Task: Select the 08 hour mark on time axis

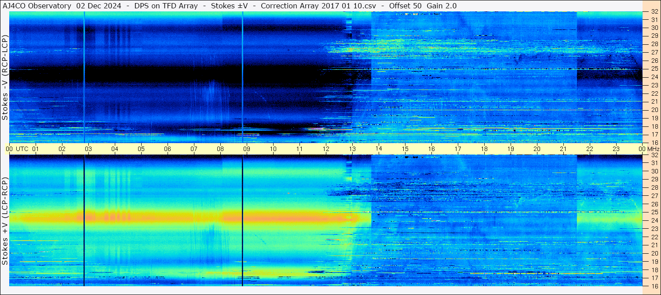Action: click(220, 149)
